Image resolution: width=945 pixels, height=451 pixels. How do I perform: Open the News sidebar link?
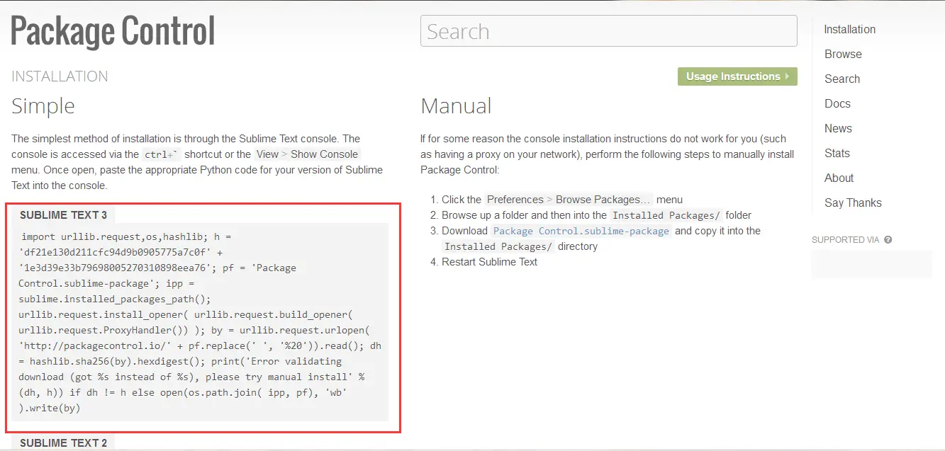tap(838, 128)
